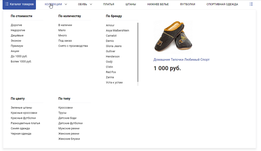The height and width of the screenshot is (151, 261).
Task: Open Красные кроссовки color collection
Action: 24,113
